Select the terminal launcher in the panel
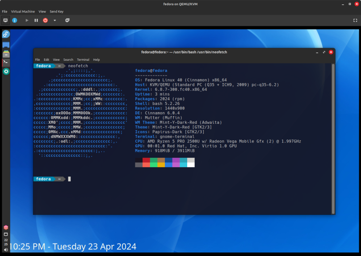The image size is (361, 256). coord(5,62)
